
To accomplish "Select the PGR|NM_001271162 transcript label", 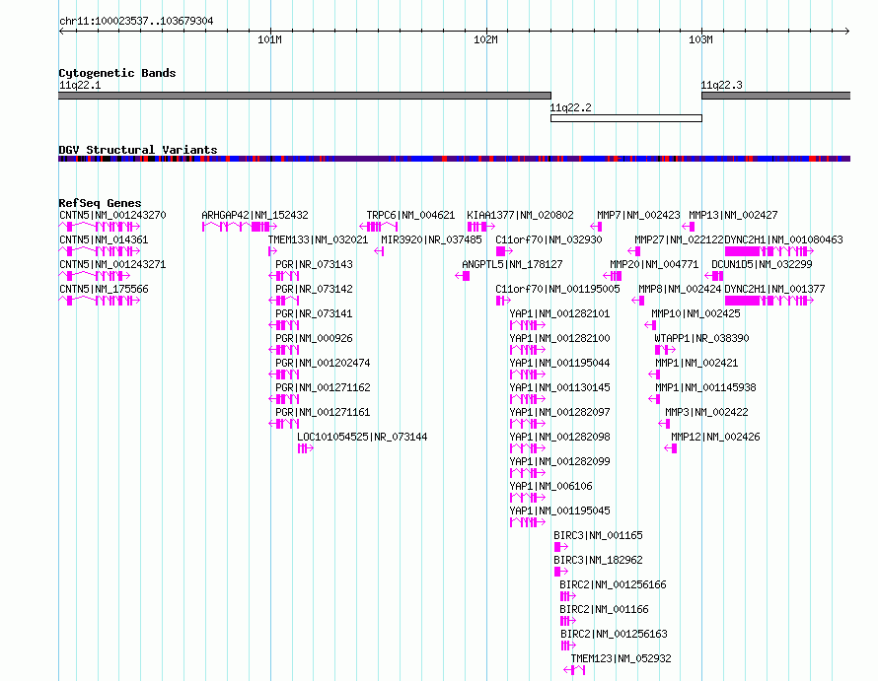I will tap(324, 387).
